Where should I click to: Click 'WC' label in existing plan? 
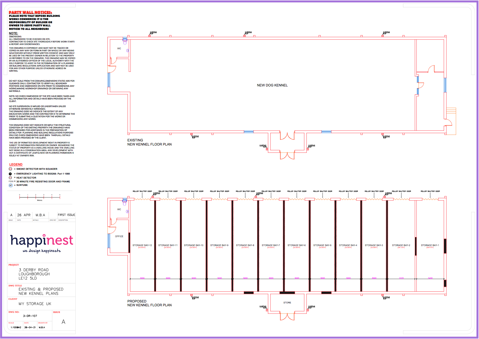pos(119,49)
